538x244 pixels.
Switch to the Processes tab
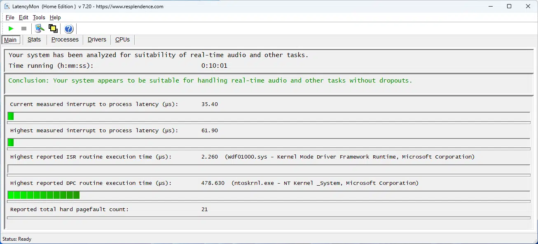click(65, 39)
